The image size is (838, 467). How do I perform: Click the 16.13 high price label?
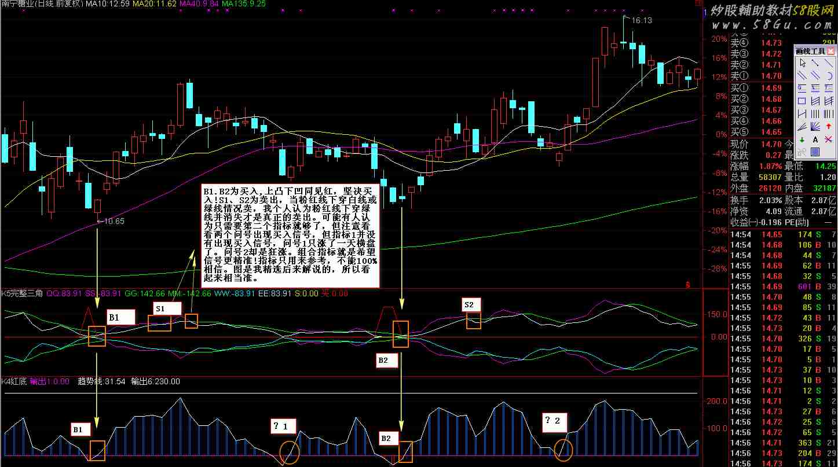(642, 20)
